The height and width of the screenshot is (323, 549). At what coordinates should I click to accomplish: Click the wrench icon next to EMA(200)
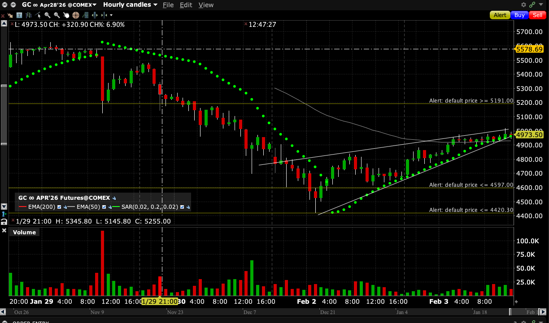point(65,207)
